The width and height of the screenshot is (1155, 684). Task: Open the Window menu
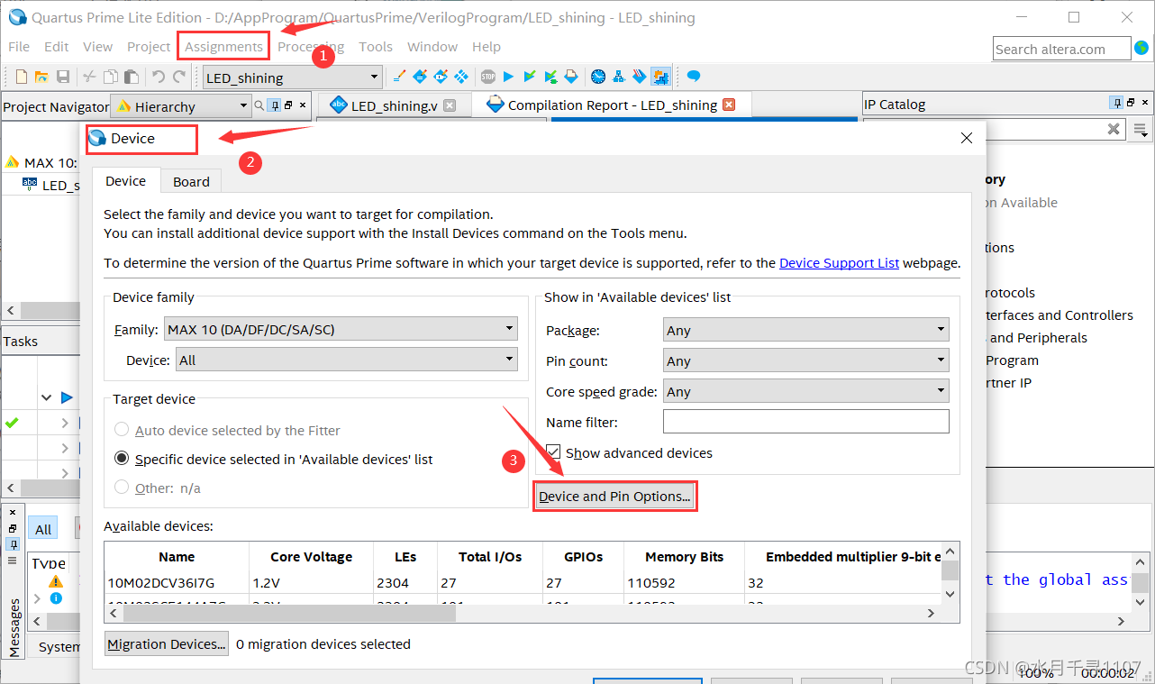[432, 47]
